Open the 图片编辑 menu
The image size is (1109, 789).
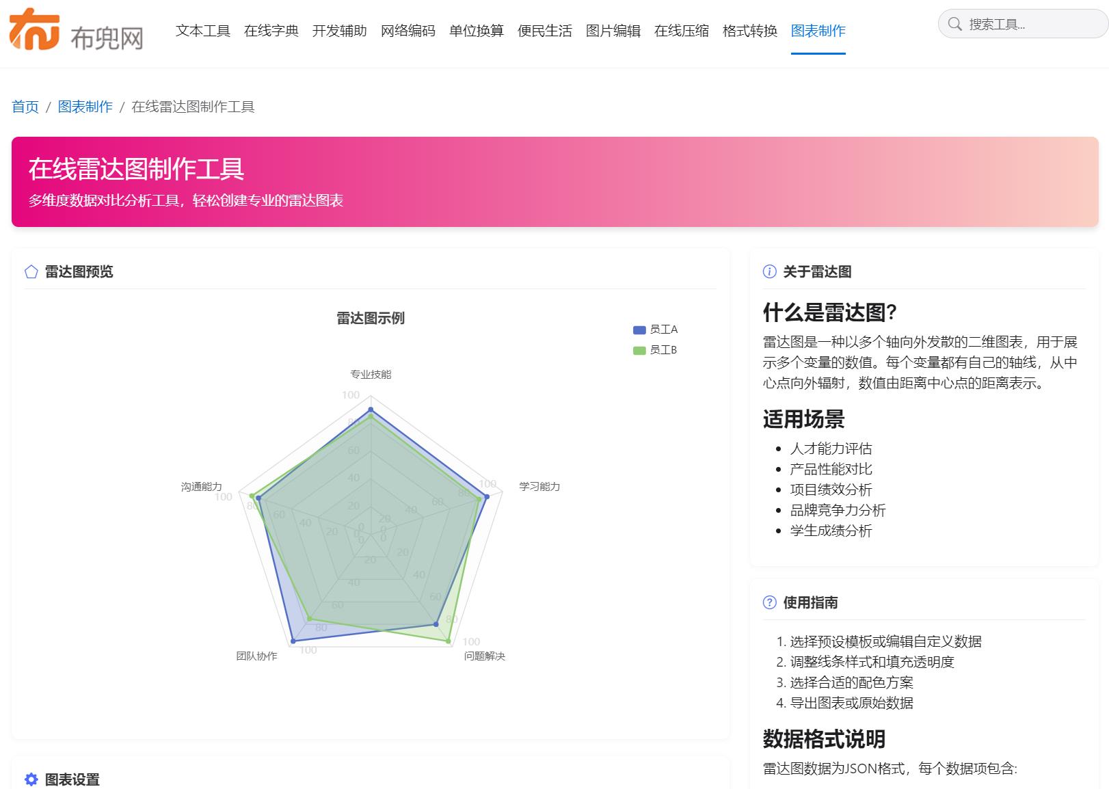pyautogui.click(x=613, y=31)
